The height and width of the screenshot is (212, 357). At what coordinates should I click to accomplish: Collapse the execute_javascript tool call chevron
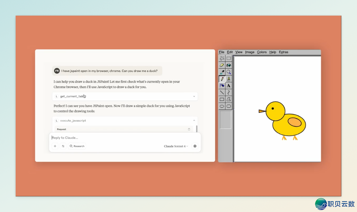pos(194,120)
